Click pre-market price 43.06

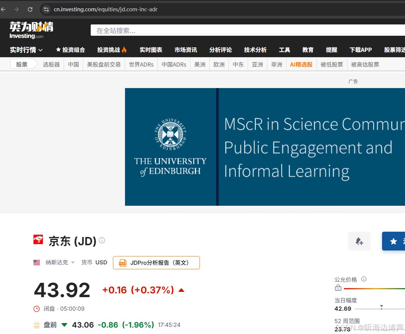pyautogui.click(x=83, y=325)
